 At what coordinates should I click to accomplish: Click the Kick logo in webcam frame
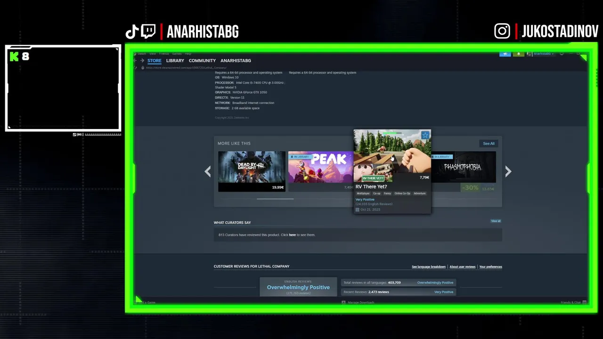[14, 56]
